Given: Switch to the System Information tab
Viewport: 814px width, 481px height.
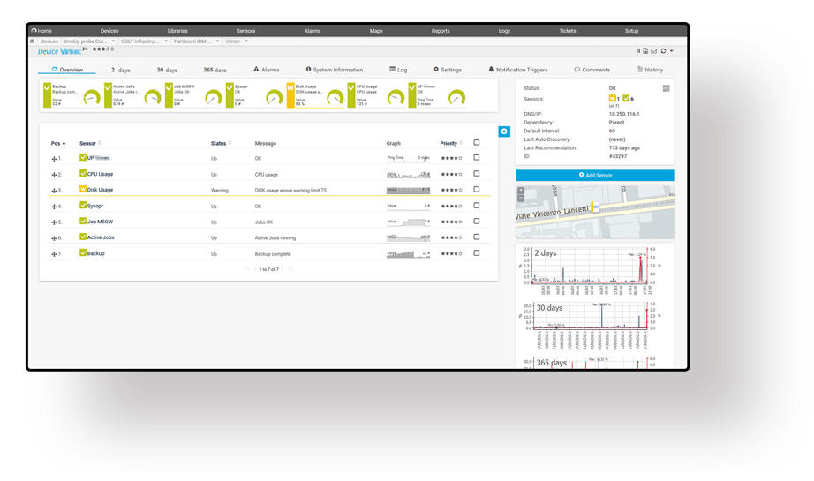Looking at the screenshot, I should pyautogui.click(x=334, y=70).
